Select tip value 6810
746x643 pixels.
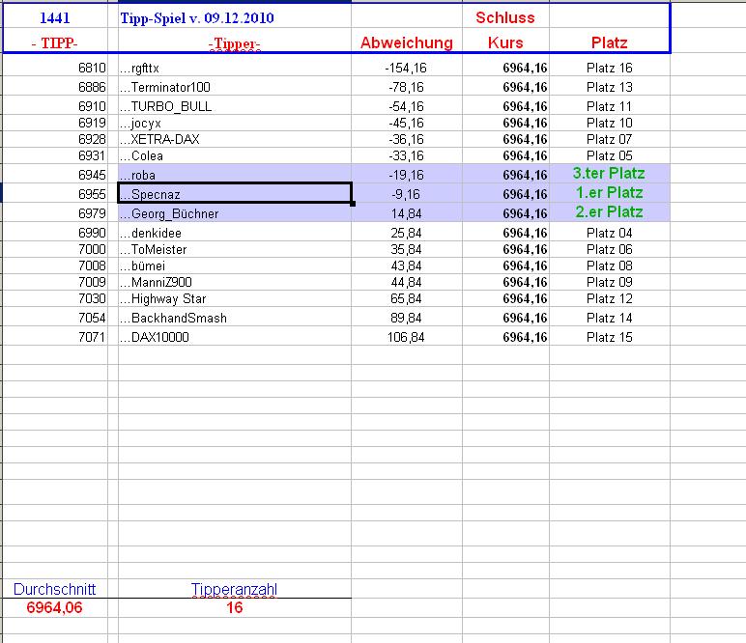(93, 68)
